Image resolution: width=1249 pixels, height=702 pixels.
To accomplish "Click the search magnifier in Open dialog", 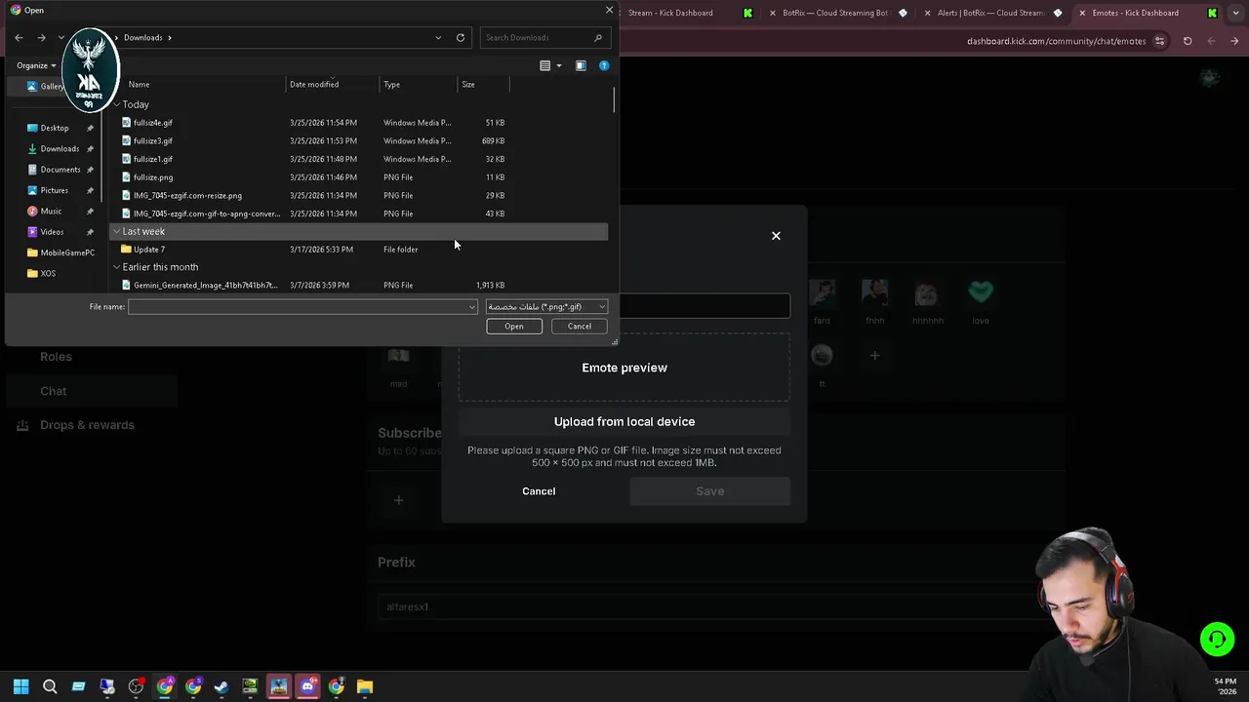I will [598, 37].
